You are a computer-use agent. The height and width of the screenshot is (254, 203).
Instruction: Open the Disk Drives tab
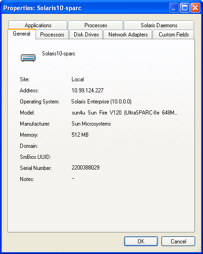(86, 34)
